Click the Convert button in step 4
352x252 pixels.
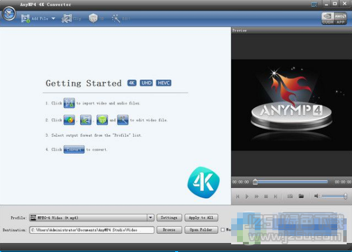pos(74,149)
